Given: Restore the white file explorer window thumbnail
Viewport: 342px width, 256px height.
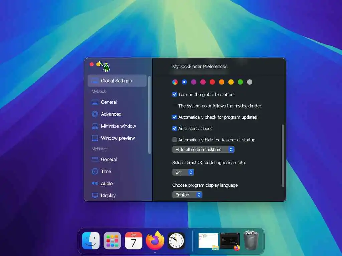Looking at the screenshot, I should coord(208,241).
